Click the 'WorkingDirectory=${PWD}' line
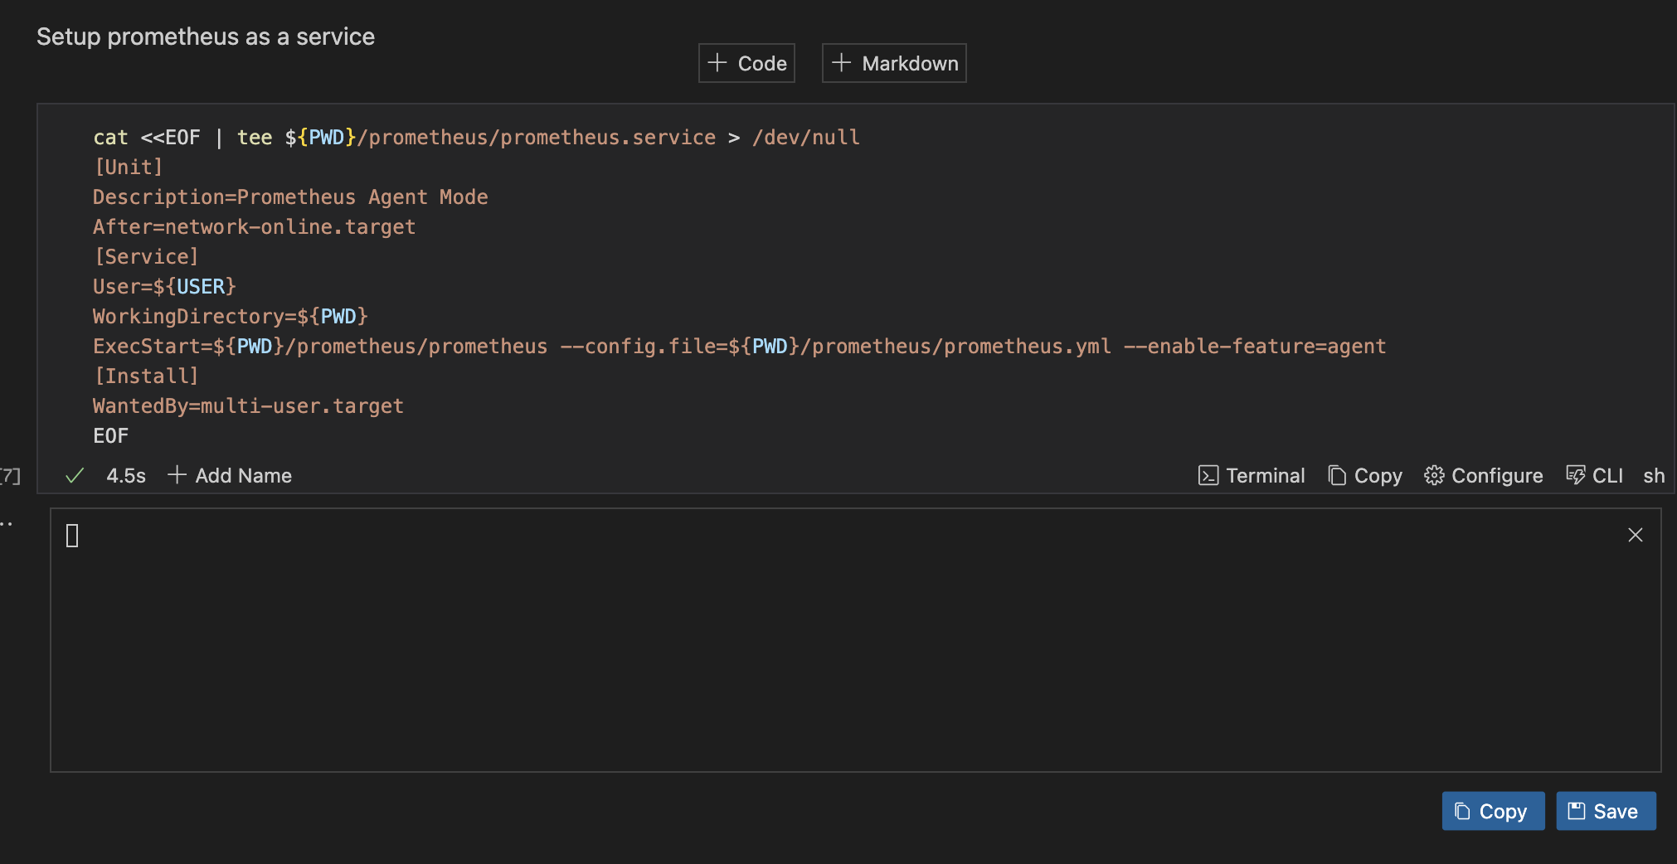Viewport: 1677px width, 864px height. point(230,316)
